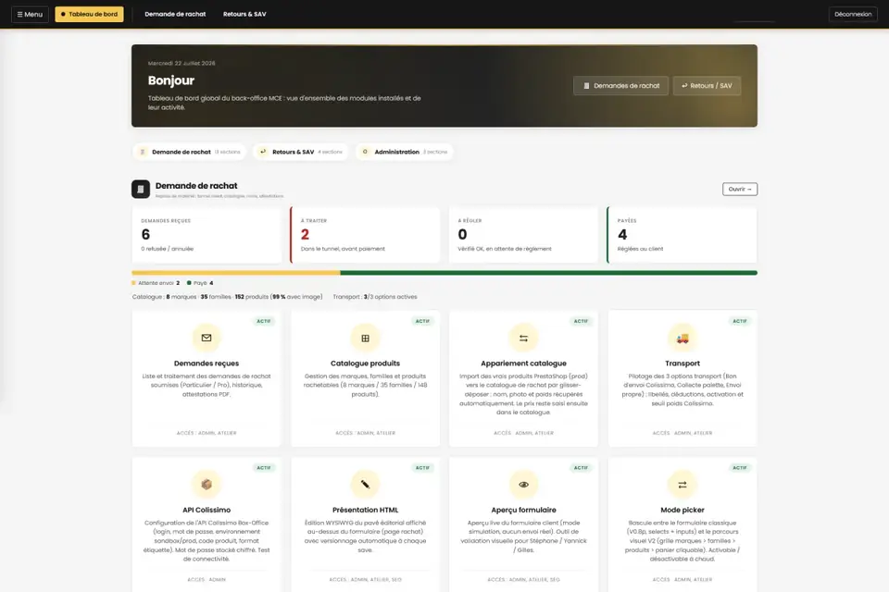The width and height of the screenshot is (889, 592).
Task: Click the green Payé progress segment
Action: [549, 273]
